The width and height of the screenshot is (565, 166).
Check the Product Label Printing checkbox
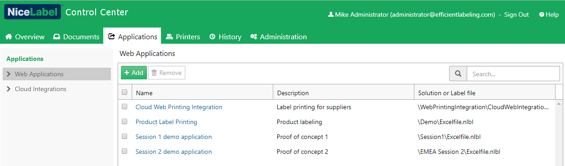tap(124, 122)
